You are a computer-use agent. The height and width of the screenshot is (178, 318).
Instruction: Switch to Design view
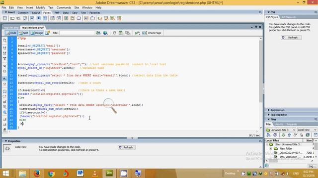pos(37,33)
